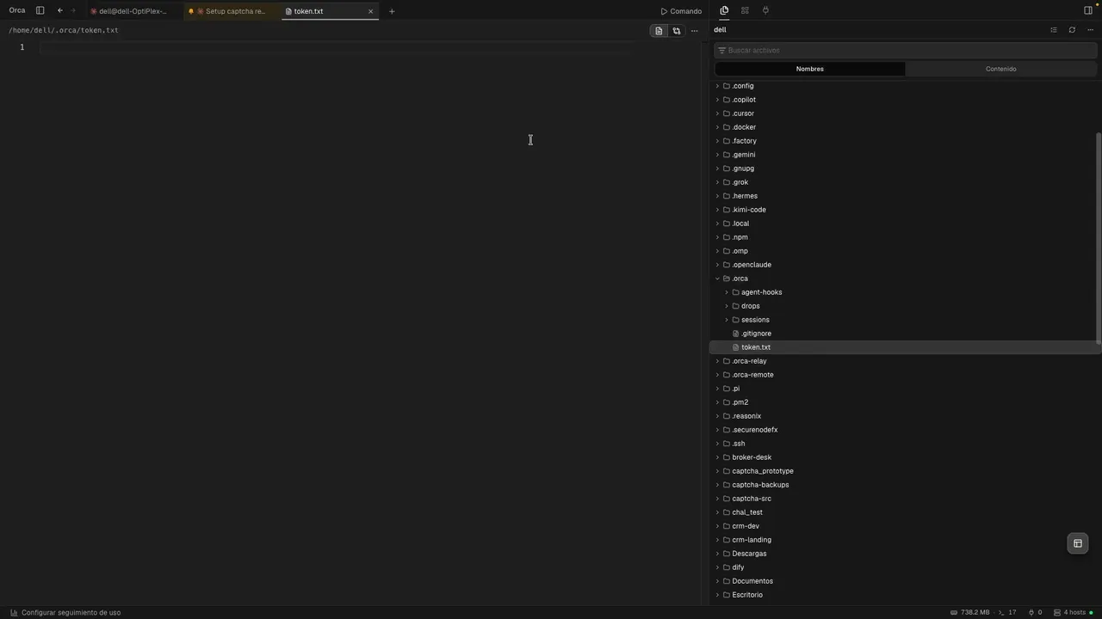This screenshot has height=619, width=1102.
Task: Click the /home/dell/.orca/token.txt path
Action: [x=64, y=30]
